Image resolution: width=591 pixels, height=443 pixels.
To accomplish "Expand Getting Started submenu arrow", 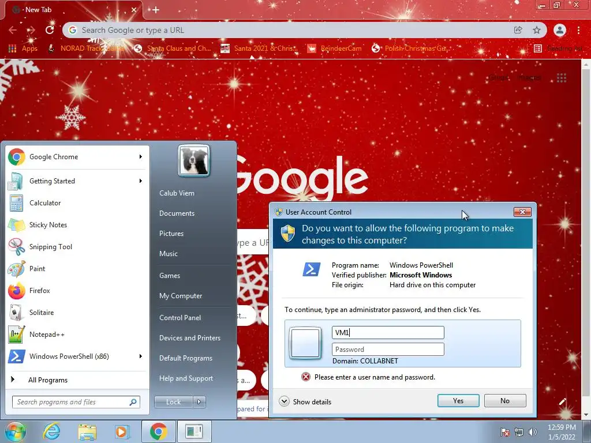I will point(141,181).
